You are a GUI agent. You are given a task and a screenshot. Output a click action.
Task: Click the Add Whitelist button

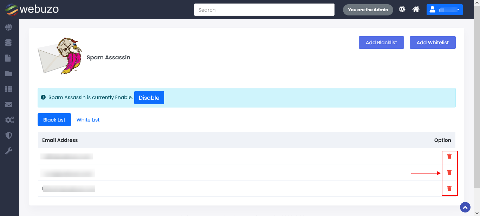click(433, 42)
